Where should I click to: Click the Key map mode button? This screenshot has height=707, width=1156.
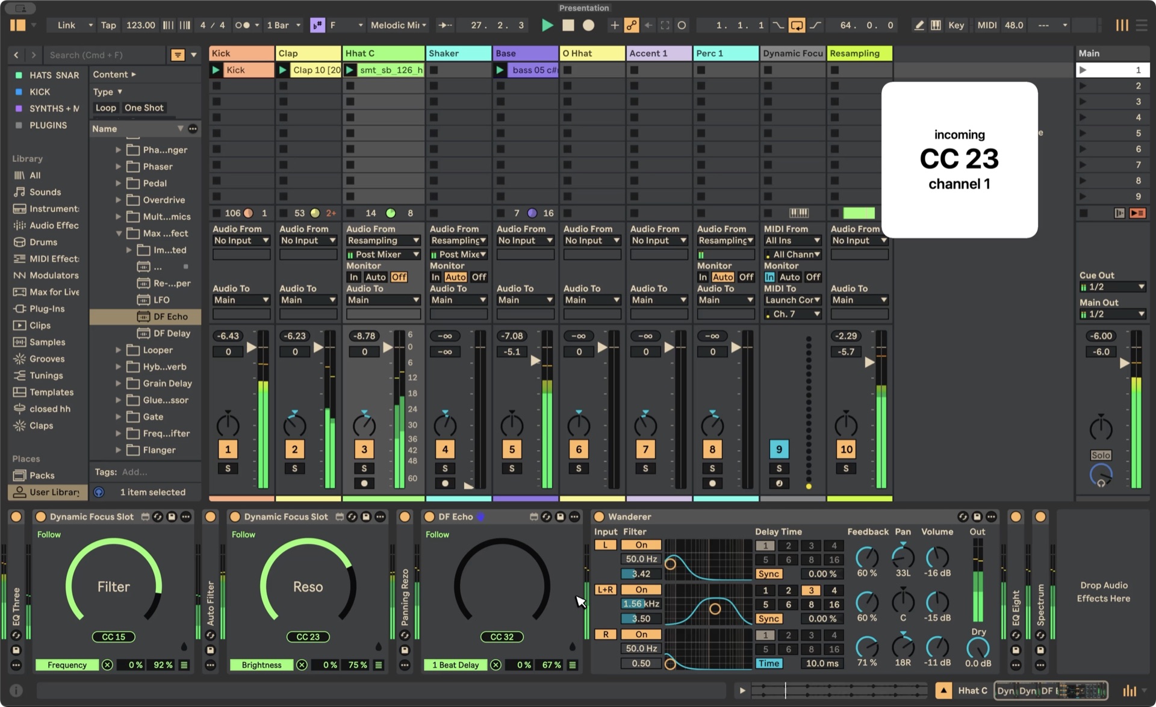pos(956,25)
